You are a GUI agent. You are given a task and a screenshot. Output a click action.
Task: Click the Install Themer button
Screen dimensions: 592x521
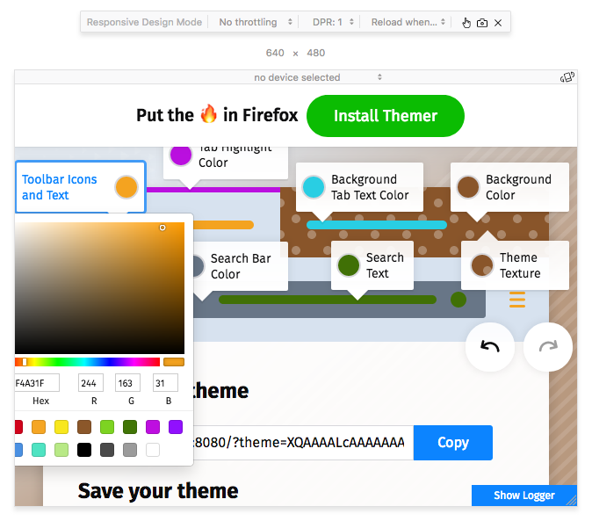pyautogui.click(x=385, y=116)
